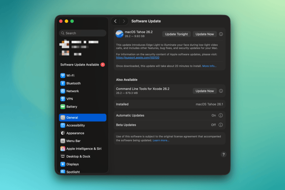Zoom the window with the green button
Screen dimensions: 285x190
[72, 21]
